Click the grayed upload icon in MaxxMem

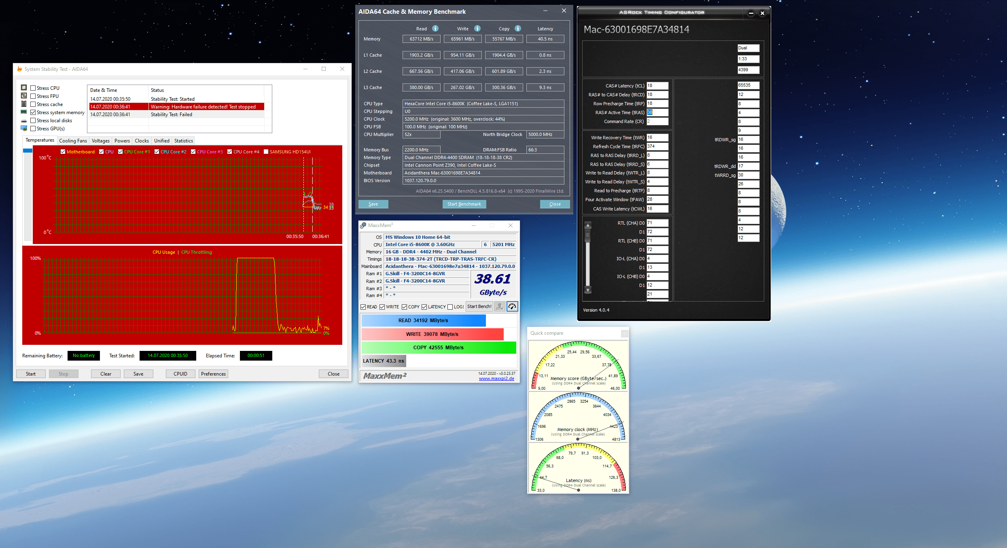(500, 306)
